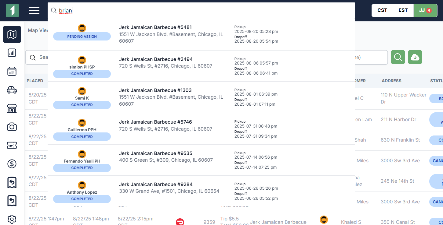443x225 pixels.
Task: Open the calendar schedule sidebar icon
Action: click(x=12, y=72)
